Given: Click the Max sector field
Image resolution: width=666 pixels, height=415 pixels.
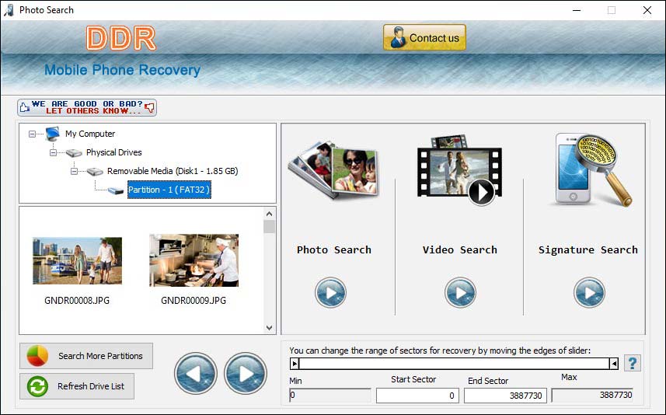Looking at the screenshot, I should tap(592, 396).
